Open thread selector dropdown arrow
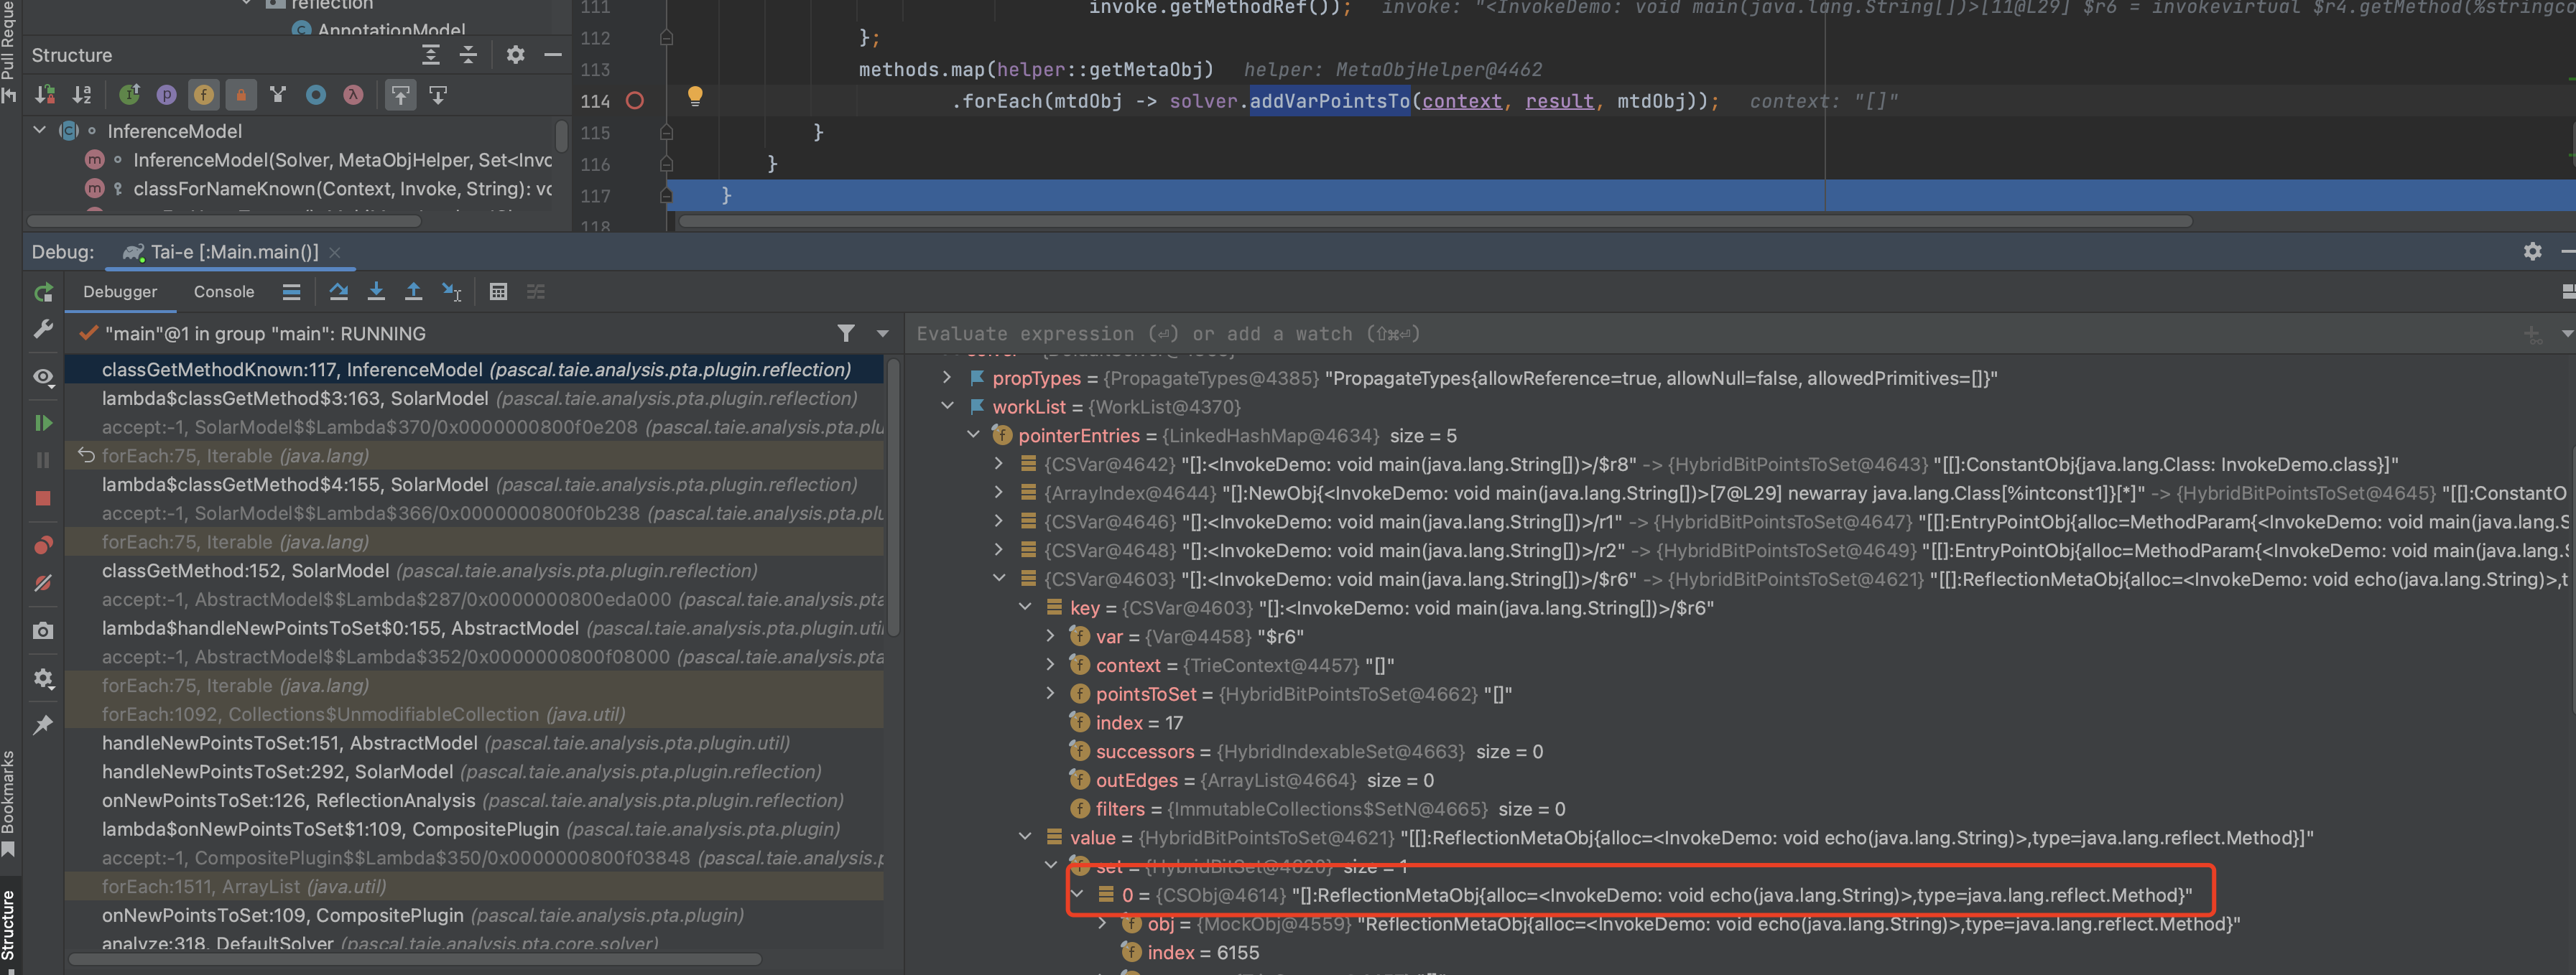Image resolution: width=2576 pixels, height=975 pixels. (x=882, y=334)
